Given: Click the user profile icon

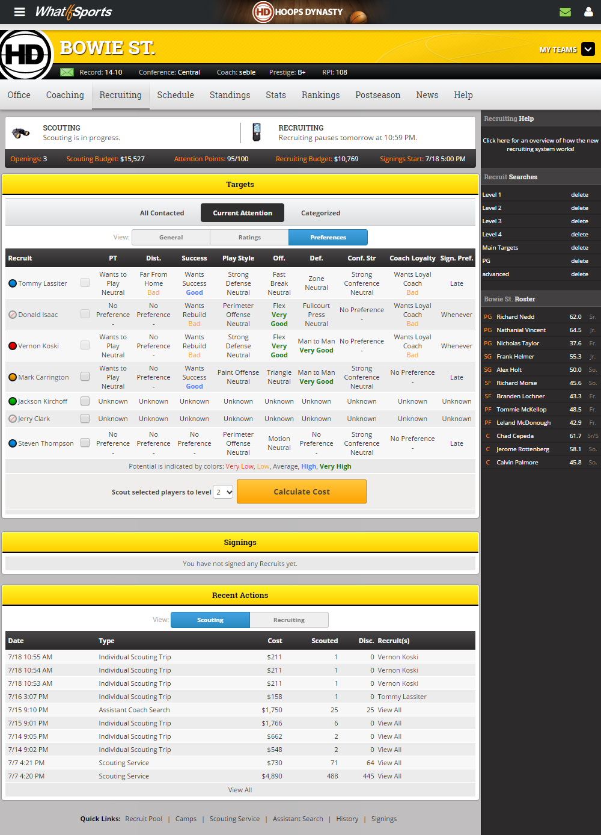Looking at the screenshot, I should coord(588,12).
